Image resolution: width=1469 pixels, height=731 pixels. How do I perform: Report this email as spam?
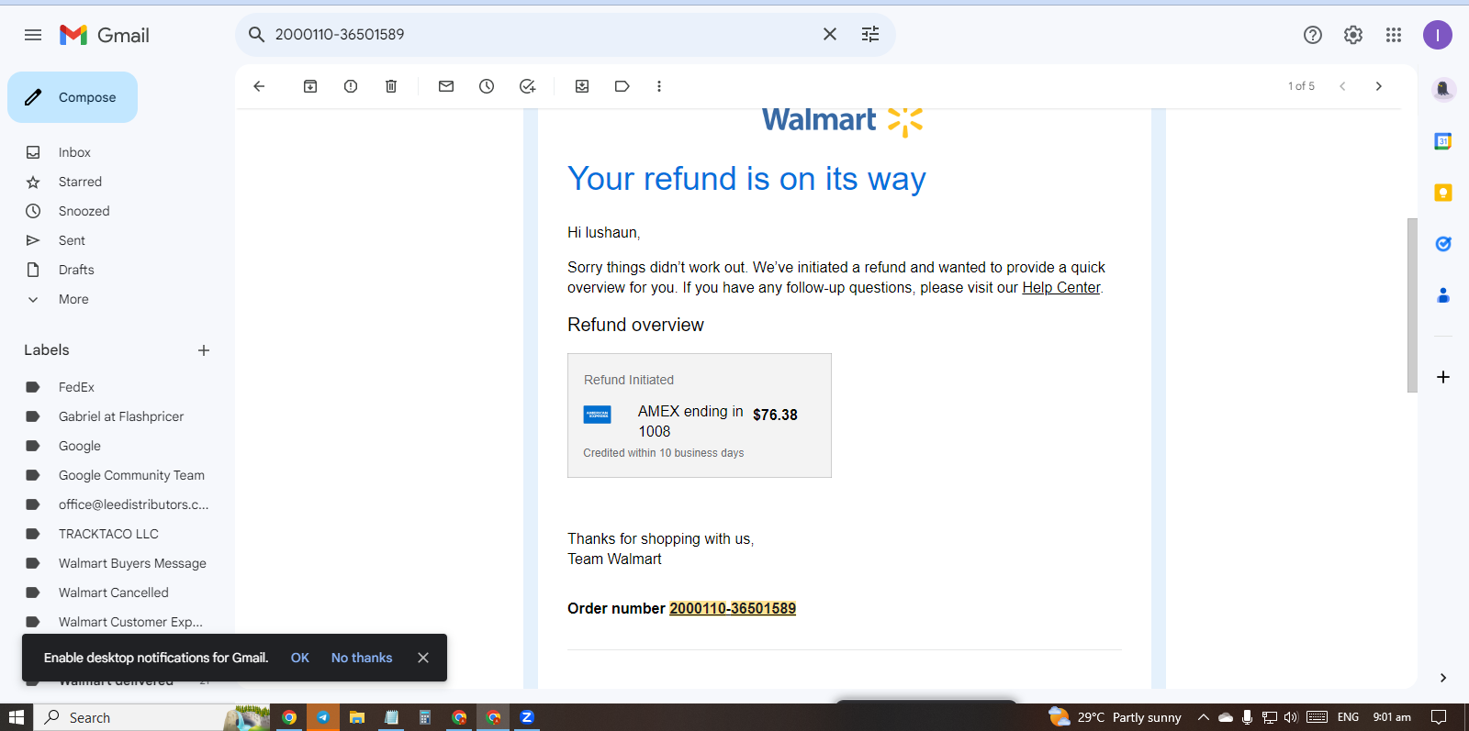(x=351, y=86)
